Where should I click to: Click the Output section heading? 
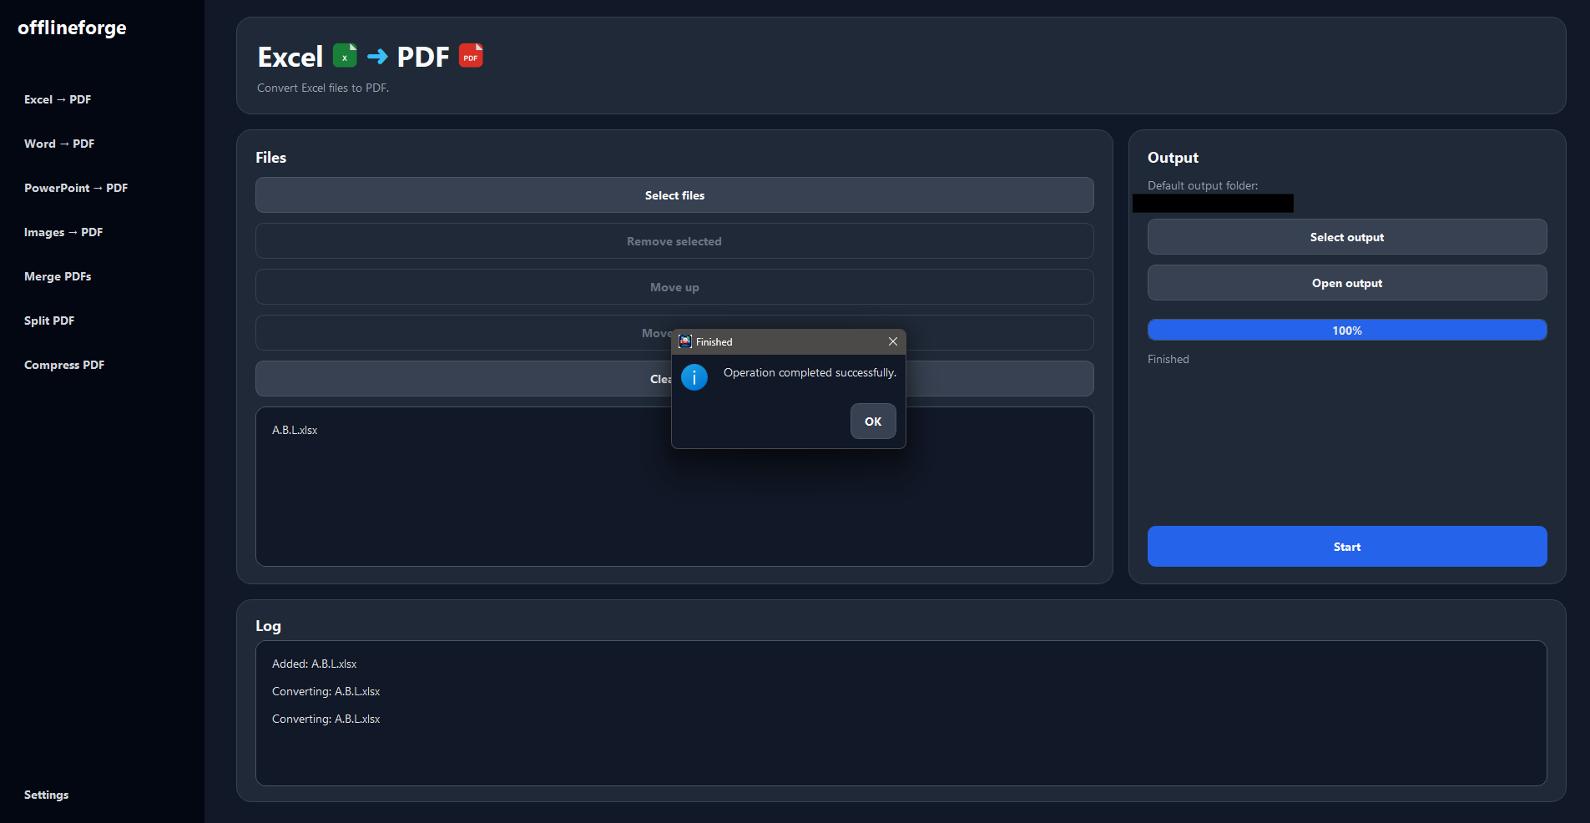point(1173,158)
